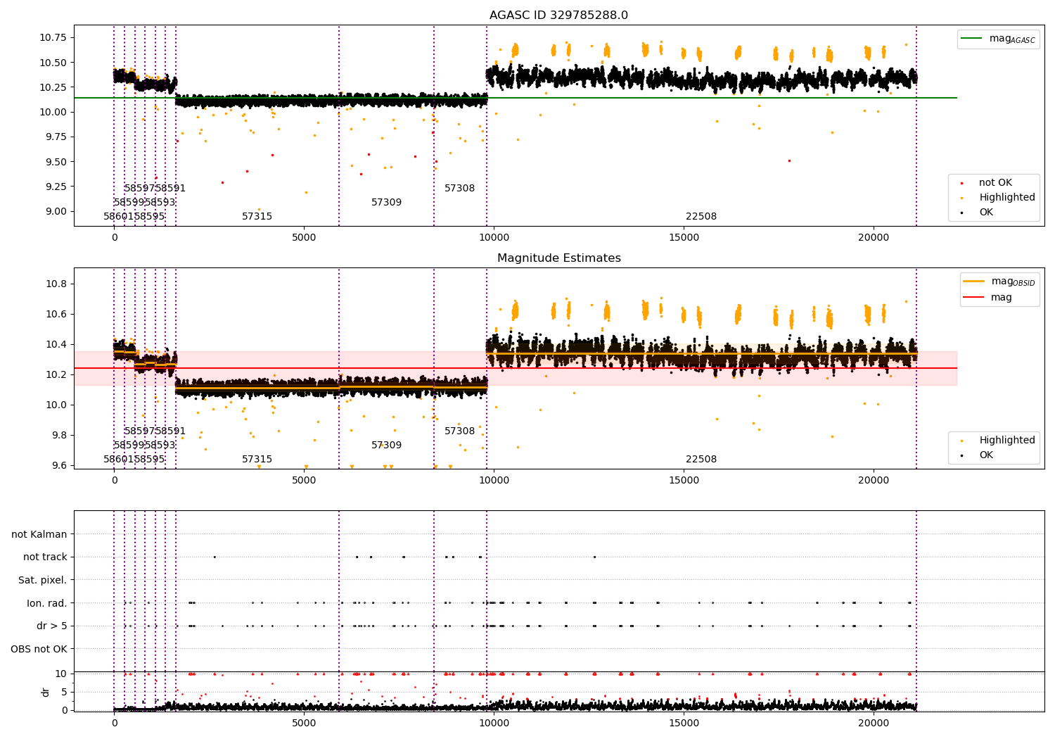The image size is (1055, 739).
Task: Click the 'not Kalman' row label
Action: (39, 535)
